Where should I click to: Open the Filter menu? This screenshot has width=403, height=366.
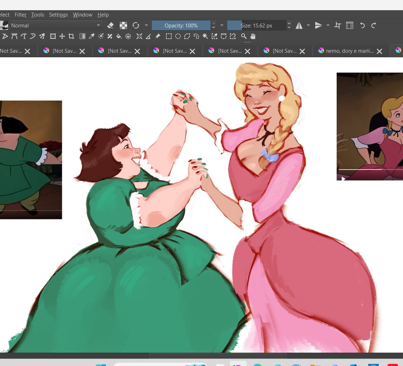pyautogui.click(x=21, y=15)
